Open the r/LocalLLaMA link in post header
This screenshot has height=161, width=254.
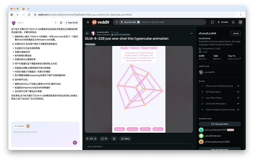tap(103, 32)
